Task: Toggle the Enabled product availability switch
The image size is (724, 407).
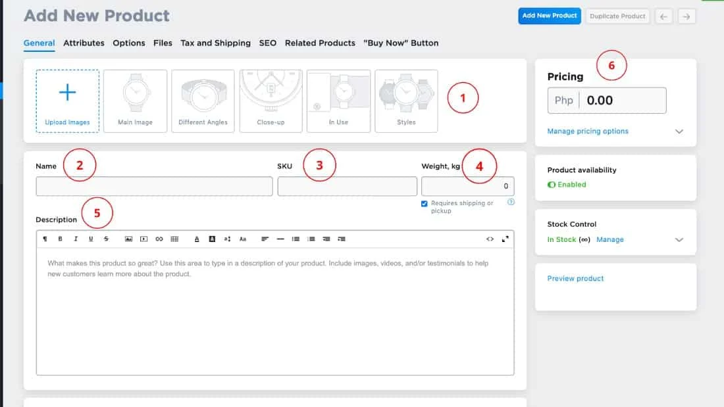Action: [x=552, y=185]
